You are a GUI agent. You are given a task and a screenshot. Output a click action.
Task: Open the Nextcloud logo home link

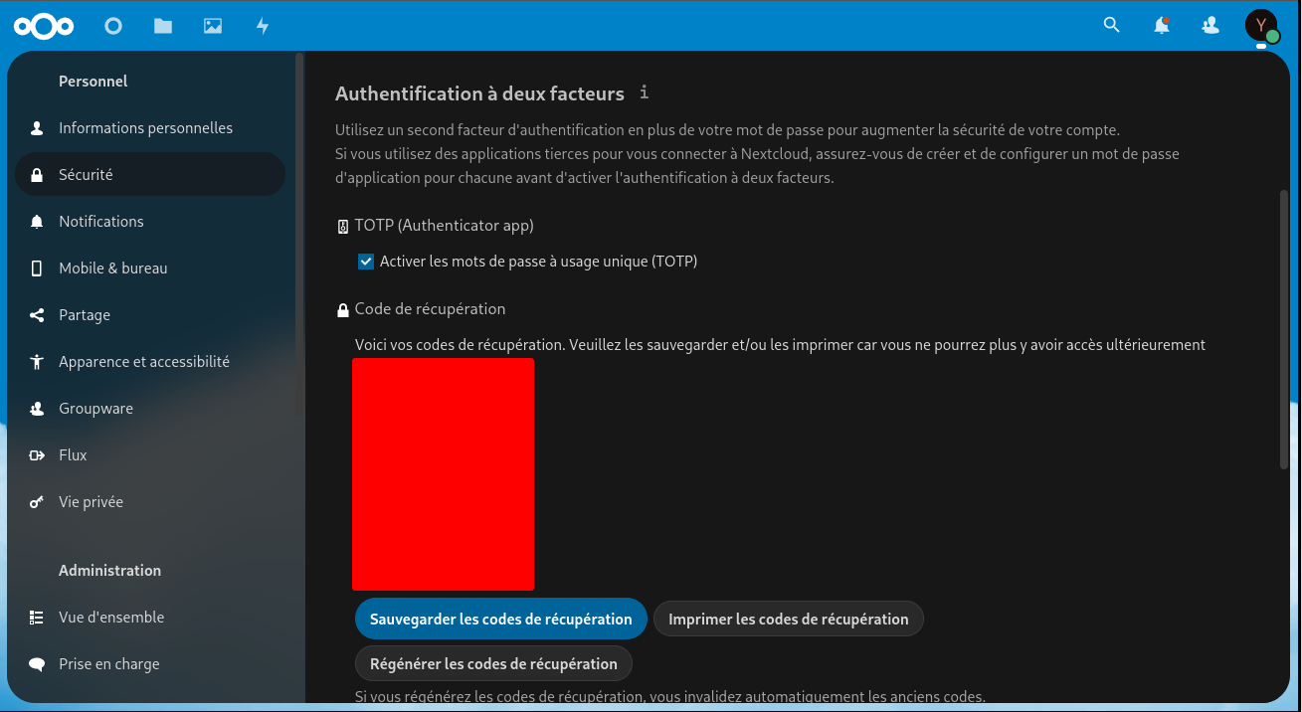pyautogui.click(x=45, y=26)
